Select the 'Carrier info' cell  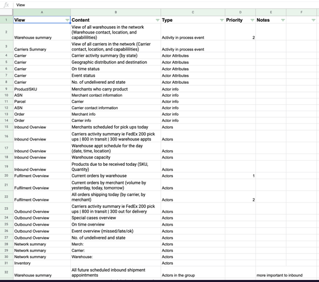click(116, 120)
